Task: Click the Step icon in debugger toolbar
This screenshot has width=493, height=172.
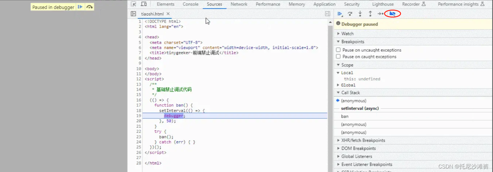Action: pyautogui.click(x=380, y=14)
